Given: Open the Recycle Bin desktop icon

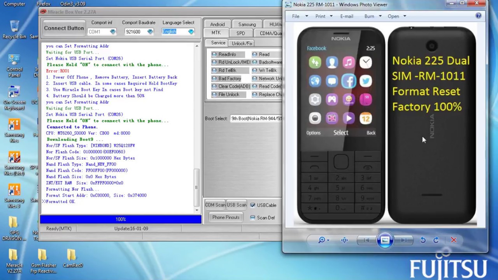Looking at the screenshot, I should 14,30.
